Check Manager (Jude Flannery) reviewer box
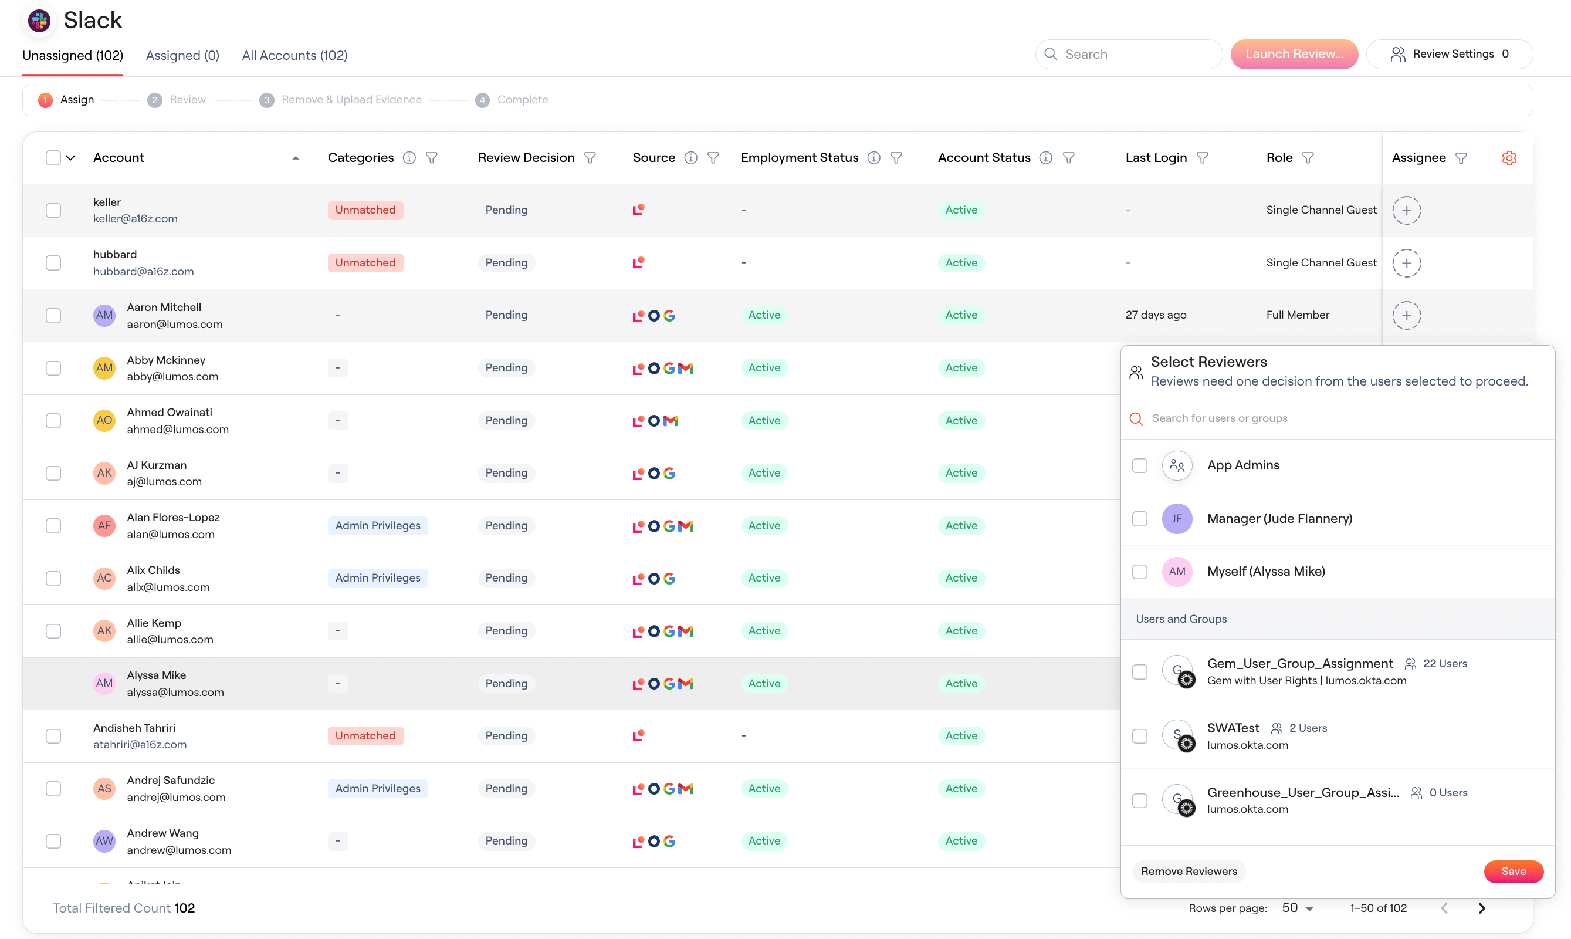This screenshot has width=1571, height=939. point(1140,519)
